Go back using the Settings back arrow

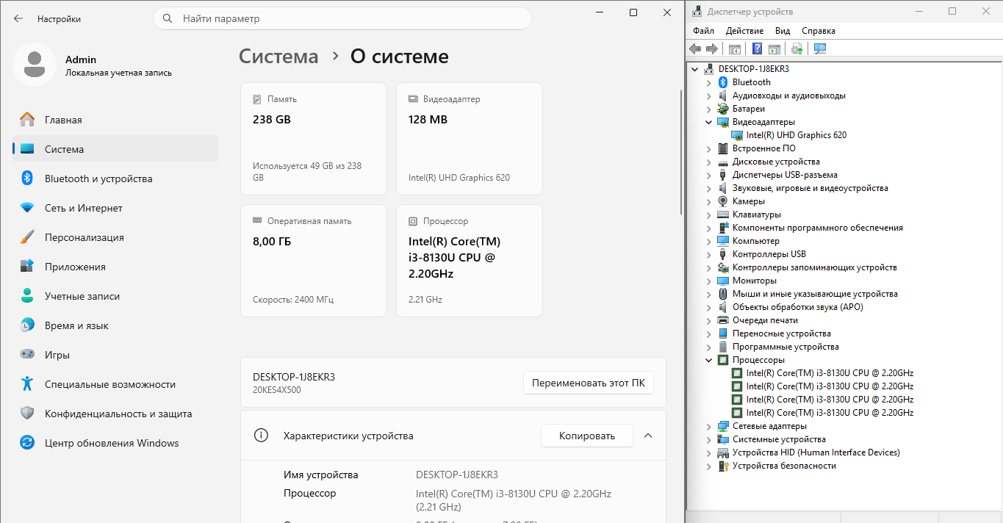18,18
